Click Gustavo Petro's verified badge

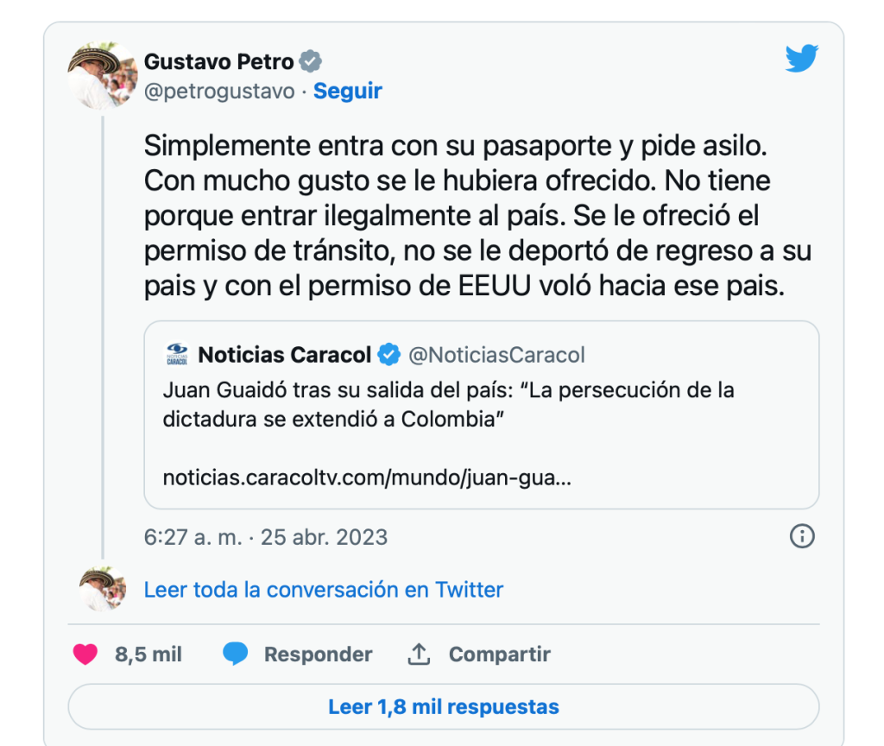[311, 61]
